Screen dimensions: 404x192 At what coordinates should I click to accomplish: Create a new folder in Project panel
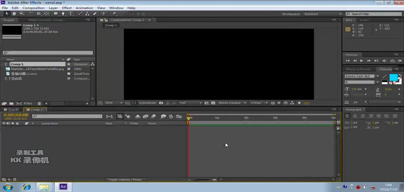click(12, 103)
